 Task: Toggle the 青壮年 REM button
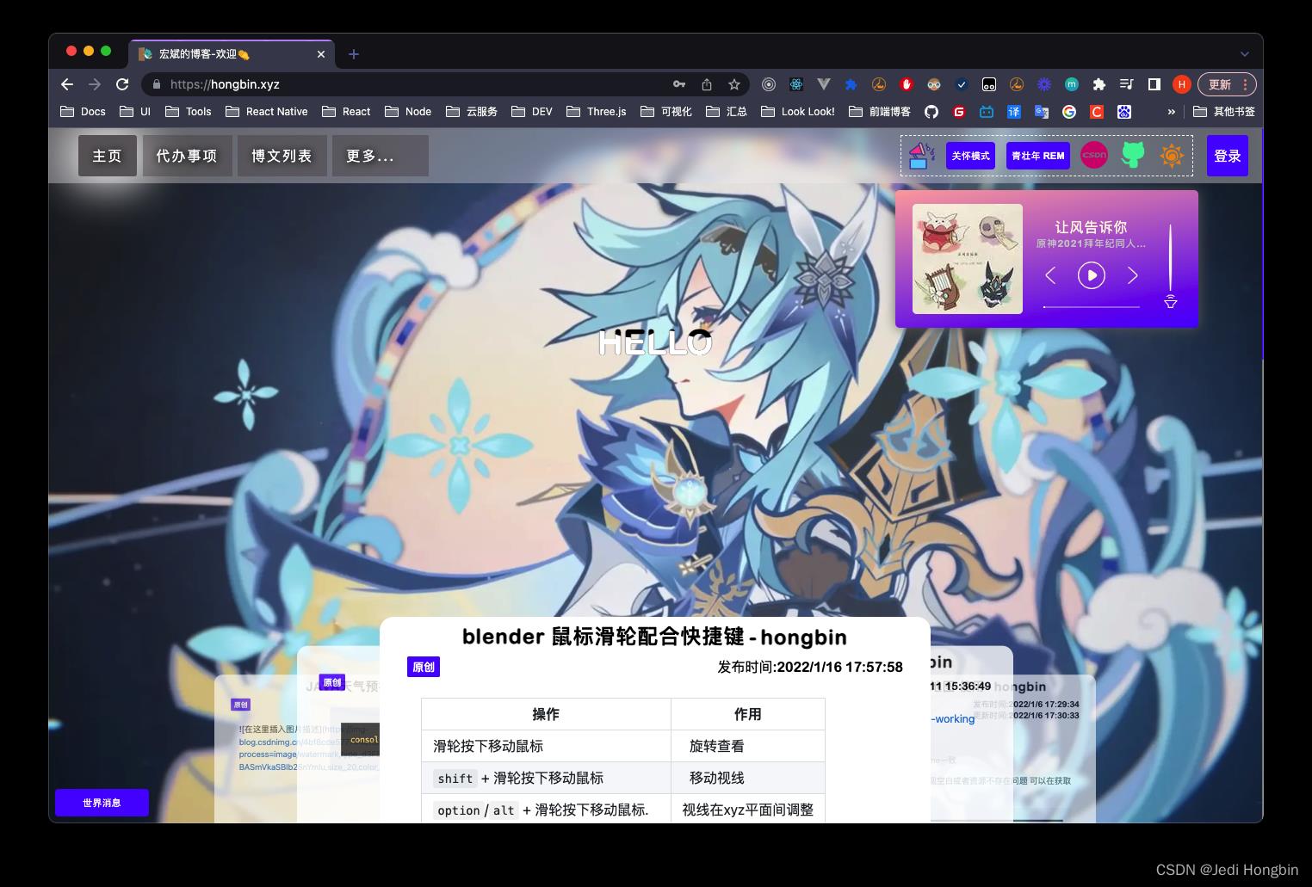click(x=1038, y=156)
